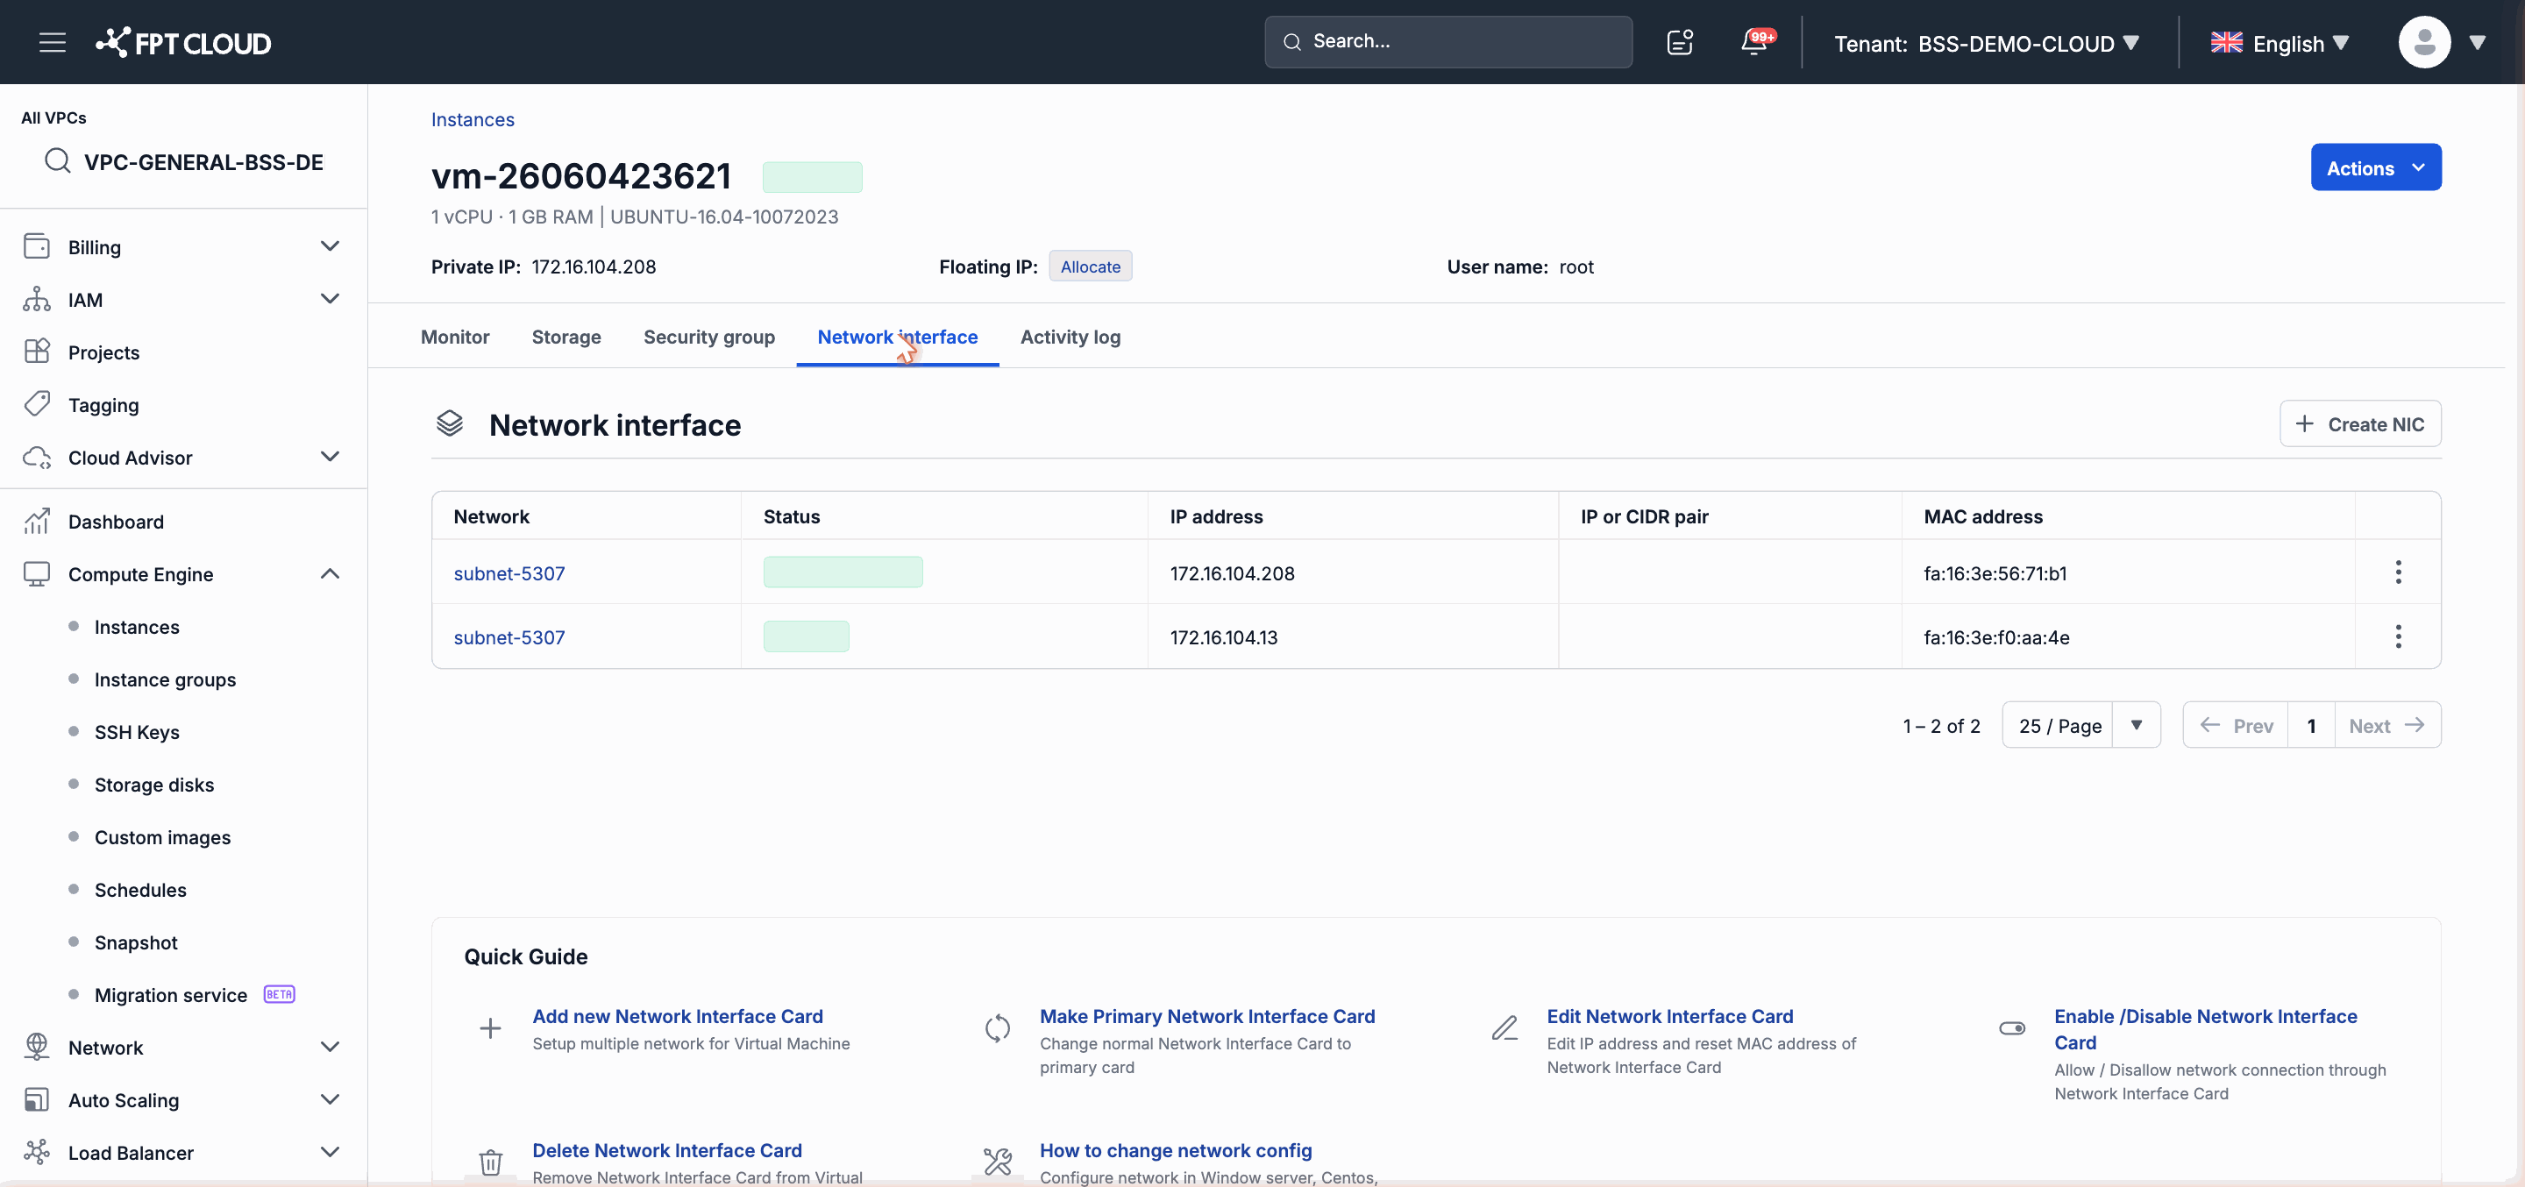The image size is (2525, 1187).
Task: Open Delete Network Interface Card guide link
Action: (x=666, y=1150)
